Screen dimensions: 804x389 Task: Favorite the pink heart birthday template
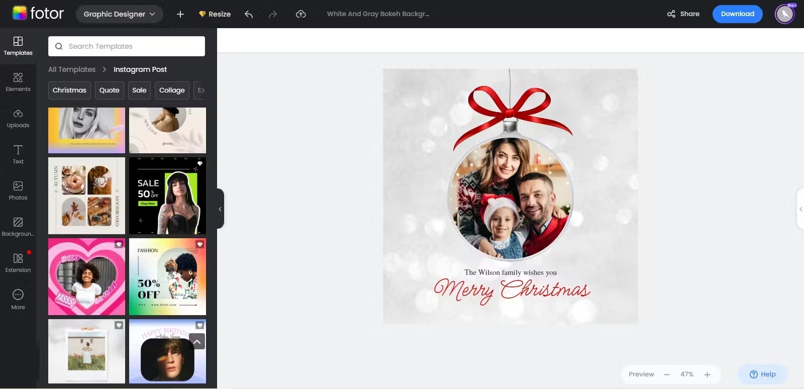click(119, 244)
